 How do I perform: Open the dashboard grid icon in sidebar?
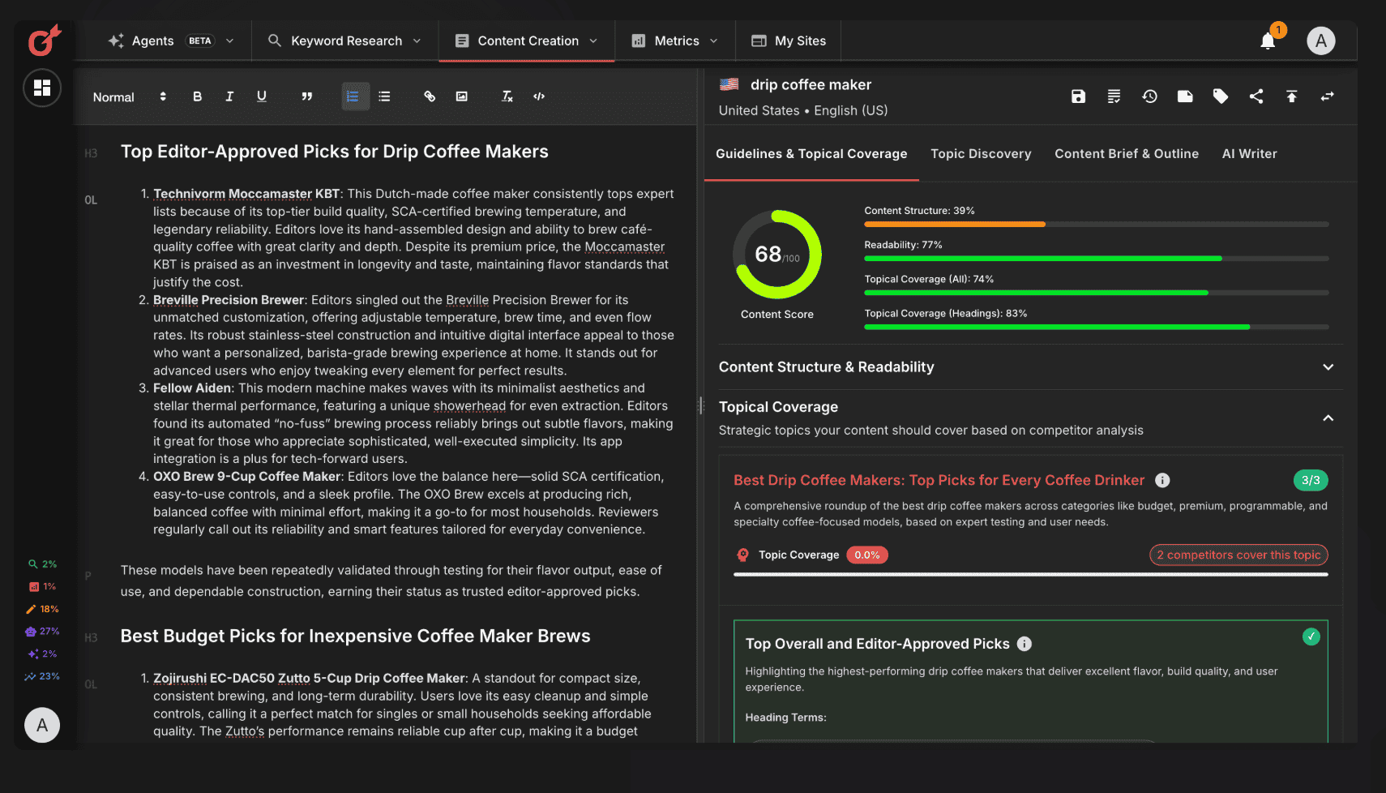[42, 88]
